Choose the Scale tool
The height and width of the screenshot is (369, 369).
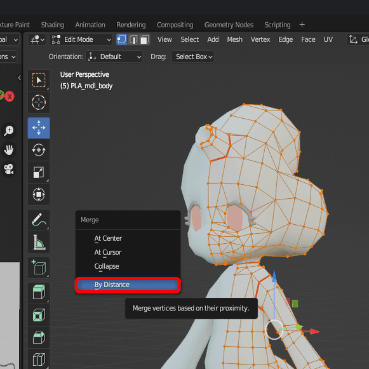(x=39, y=172)
